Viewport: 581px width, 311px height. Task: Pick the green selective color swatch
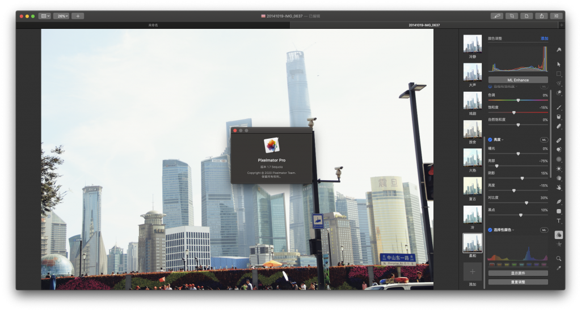tap(514, 265)
